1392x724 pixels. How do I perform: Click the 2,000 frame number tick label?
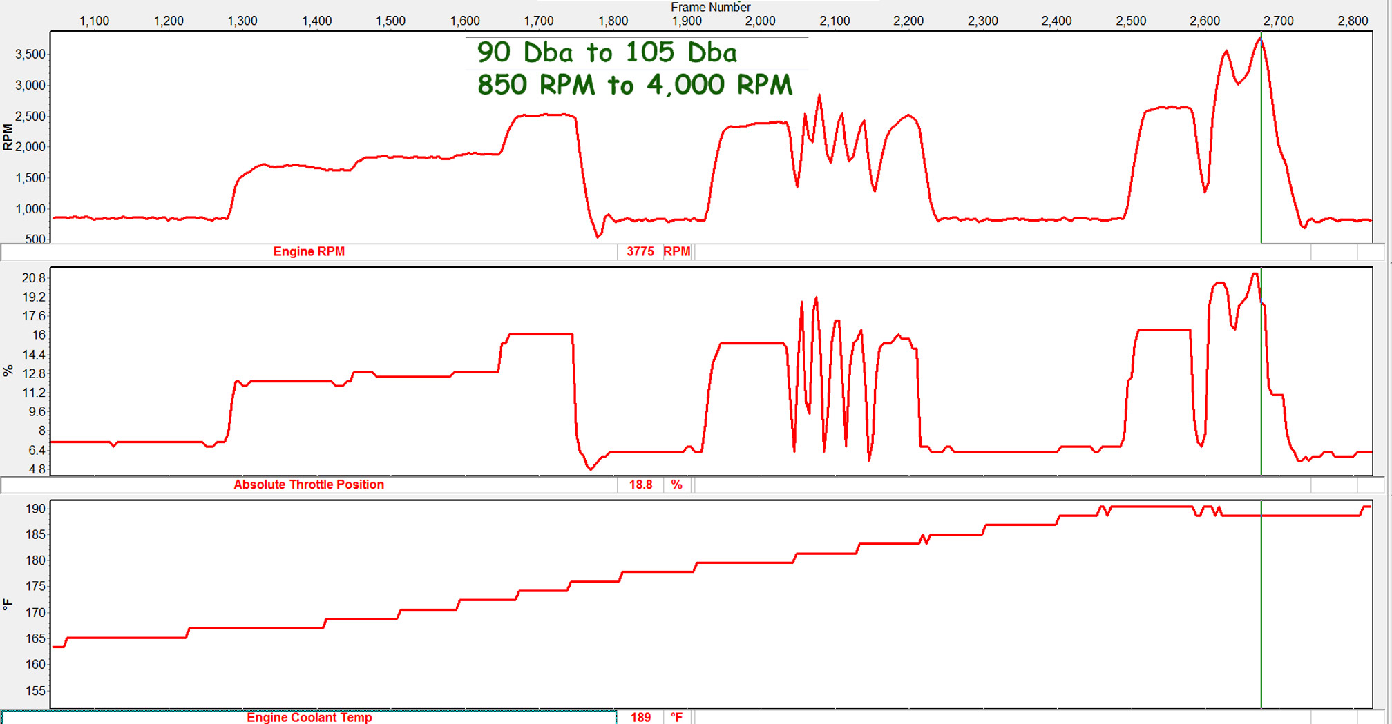click(760, 21)
